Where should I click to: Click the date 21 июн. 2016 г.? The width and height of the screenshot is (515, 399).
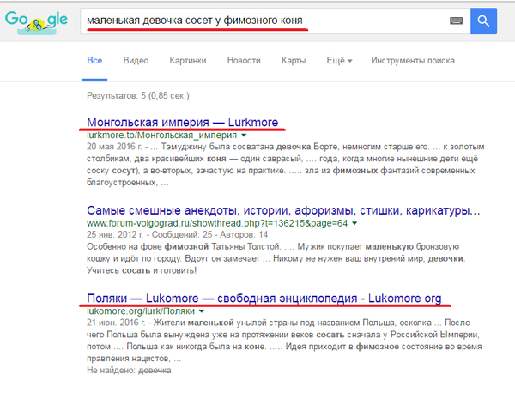[116, 323]
